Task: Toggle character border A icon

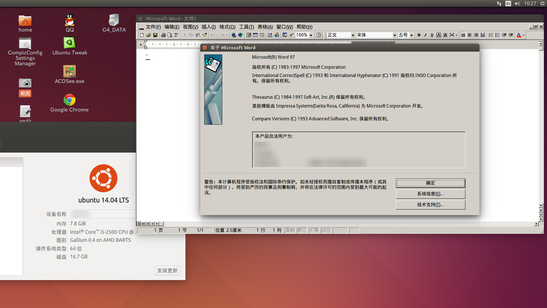Action: click(439, 35)
